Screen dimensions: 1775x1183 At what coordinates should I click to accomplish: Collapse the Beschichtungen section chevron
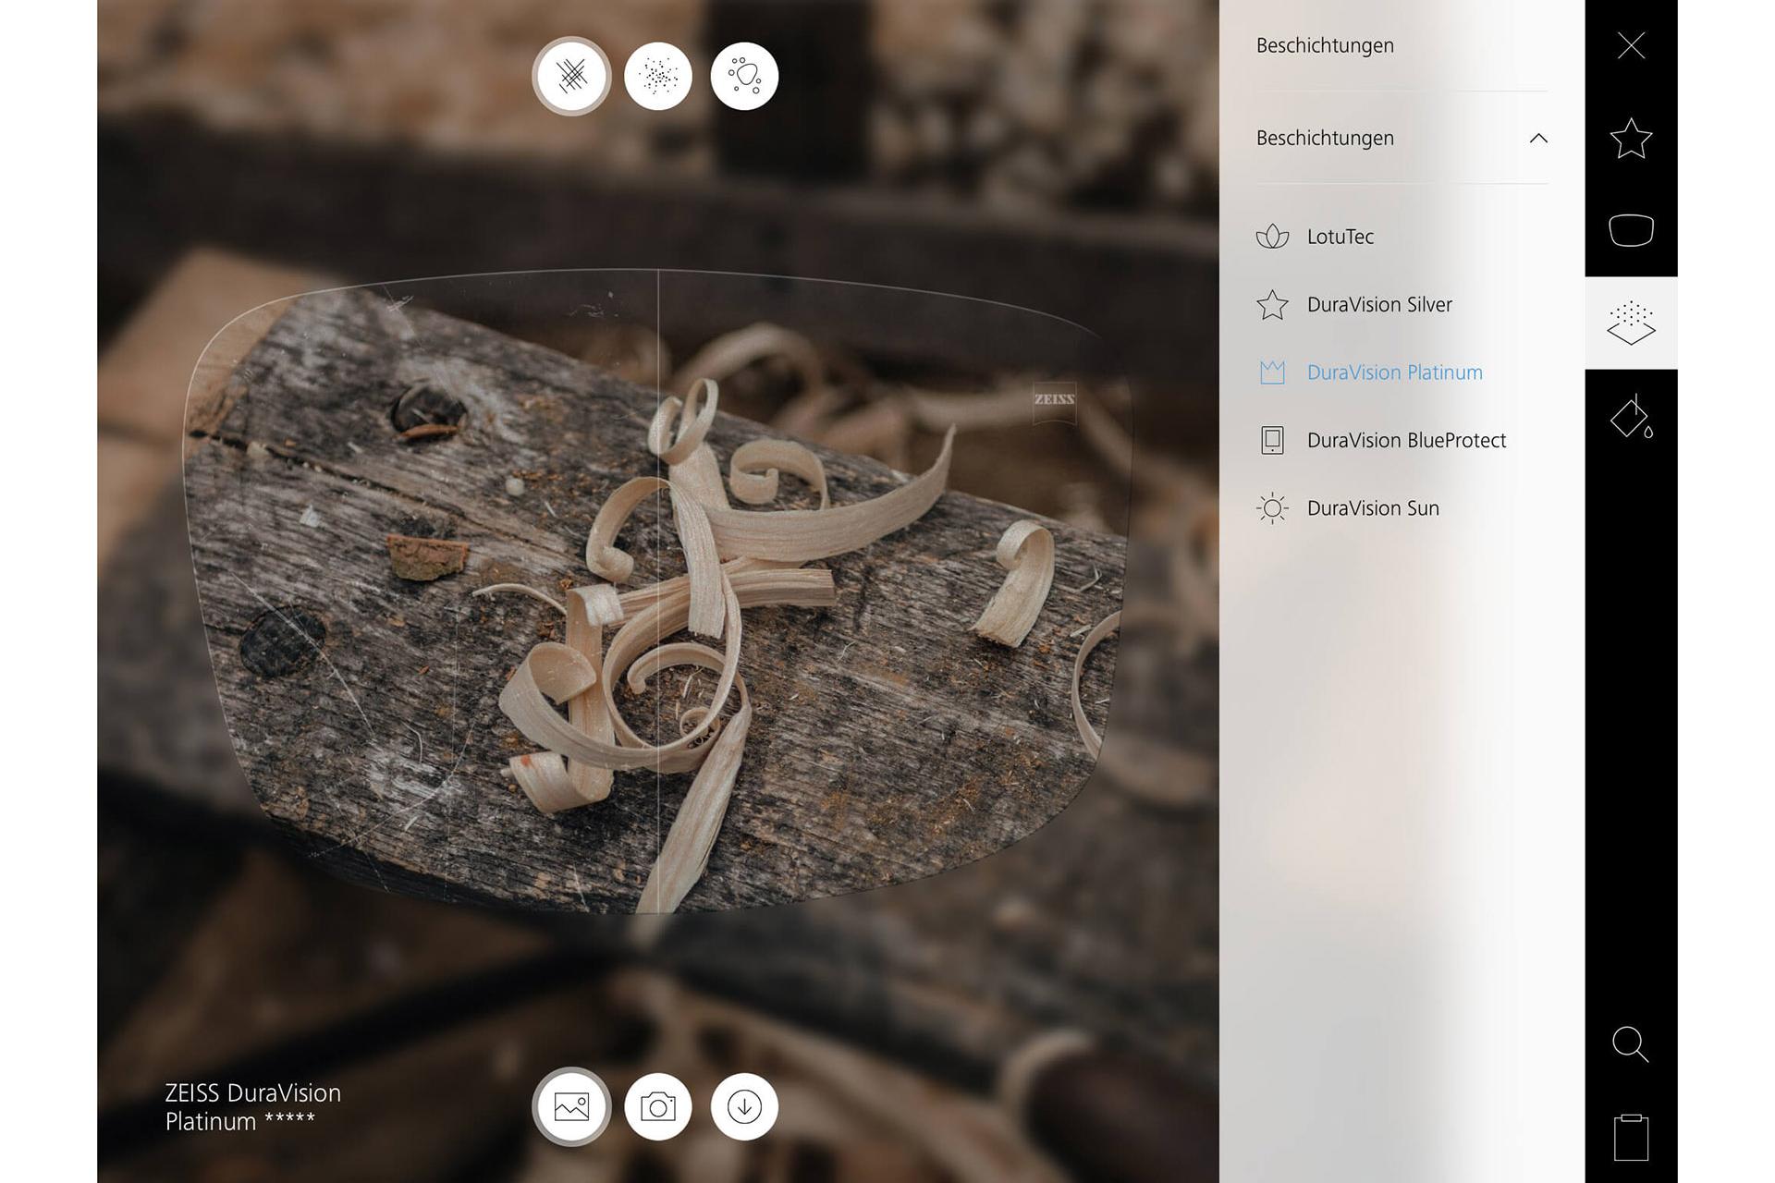(1538, 138)
